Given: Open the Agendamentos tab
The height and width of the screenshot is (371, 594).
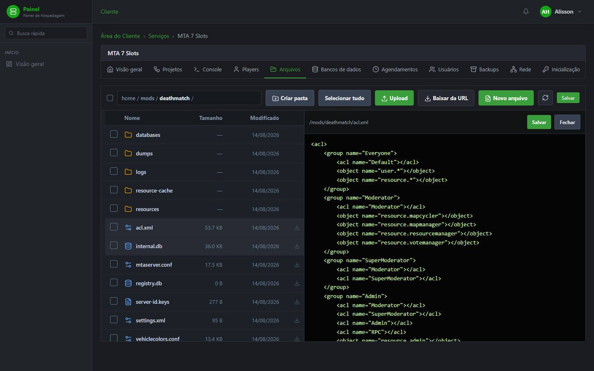Looking at the screenshot, I should [395, 69].
